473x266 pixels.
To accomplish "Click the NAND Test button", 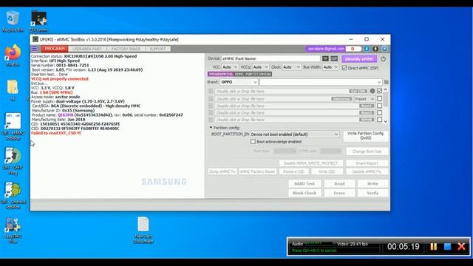I will click(x=304, y=184).
